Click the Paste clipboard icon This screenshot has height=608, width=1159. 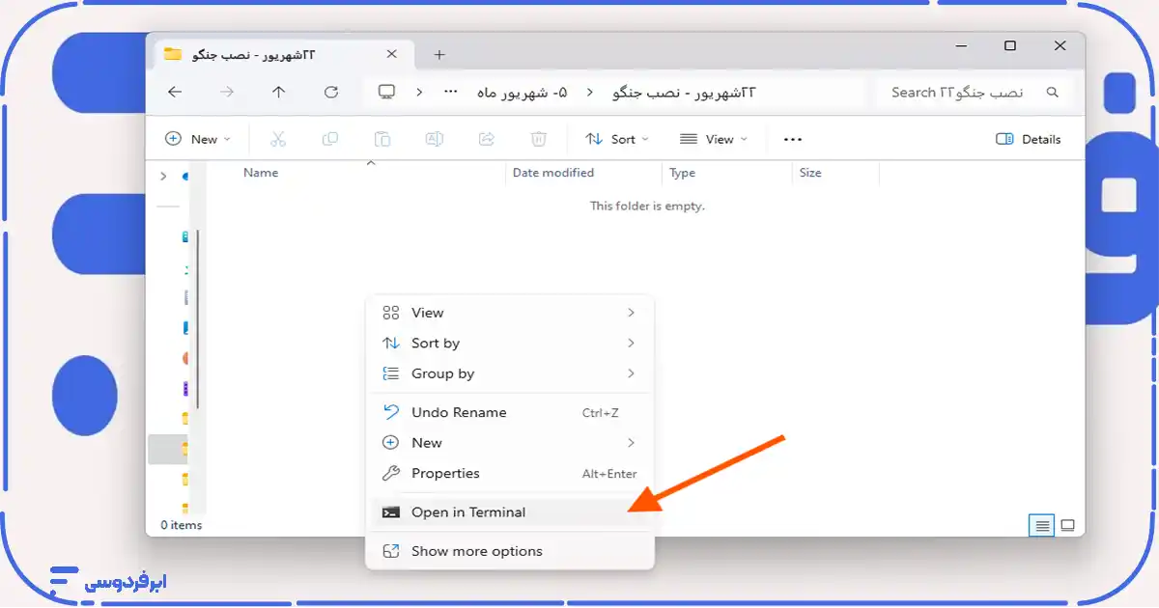click(x=382, y=139)
